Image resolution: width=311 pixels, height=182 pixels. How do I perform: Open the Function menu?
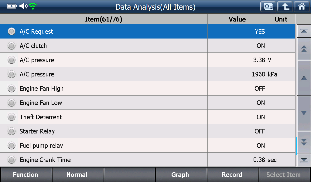[26, 175]
